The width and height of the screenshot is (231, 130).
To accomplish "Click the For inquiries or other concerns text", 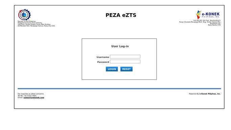I will coord(31,94).
